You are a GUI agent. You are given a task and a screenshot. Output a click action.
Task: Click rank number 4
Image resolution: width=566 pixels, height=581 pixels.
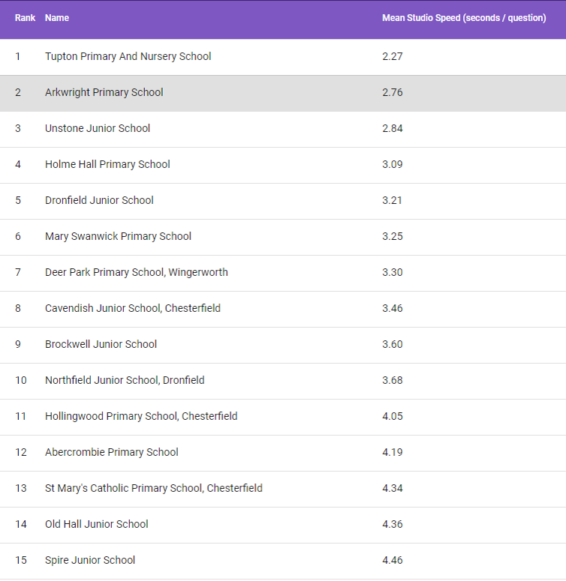(x=18, y=164)
